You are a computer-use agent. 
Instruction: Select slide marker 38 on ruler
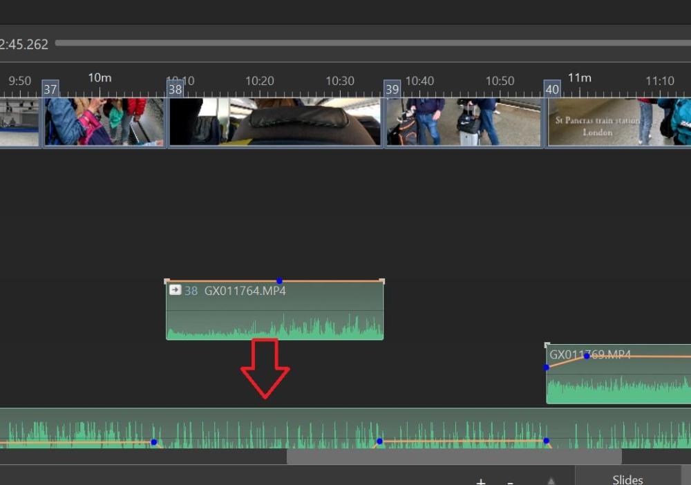click(175, 89)
